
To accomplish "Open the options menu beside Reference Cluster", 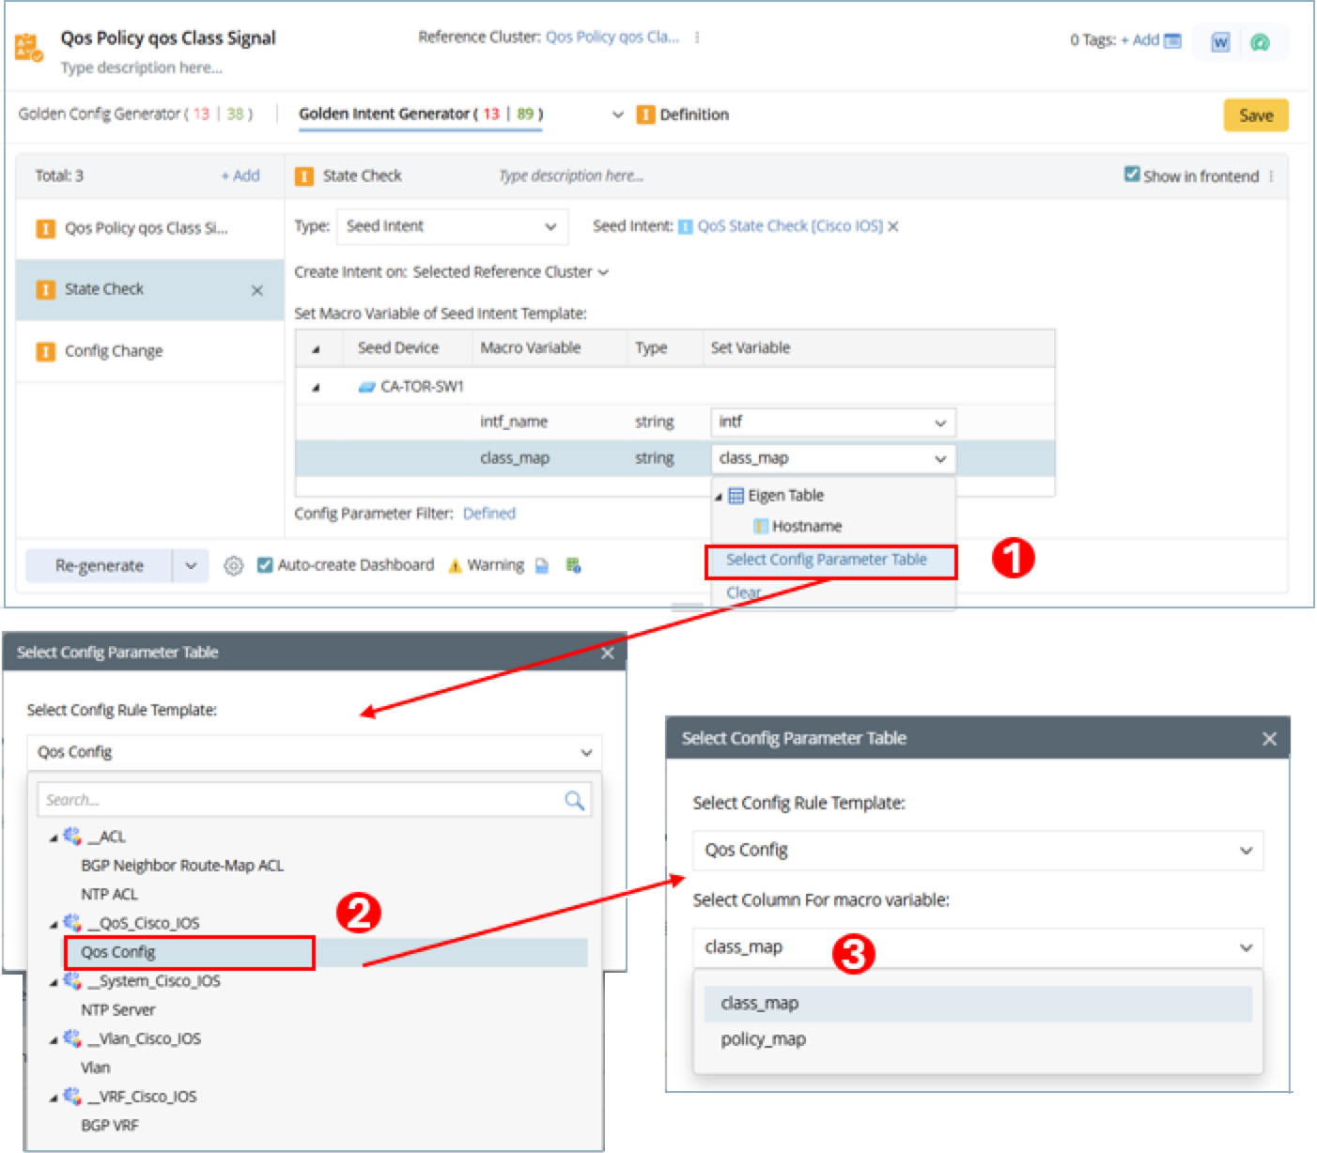I will [697, 38].
